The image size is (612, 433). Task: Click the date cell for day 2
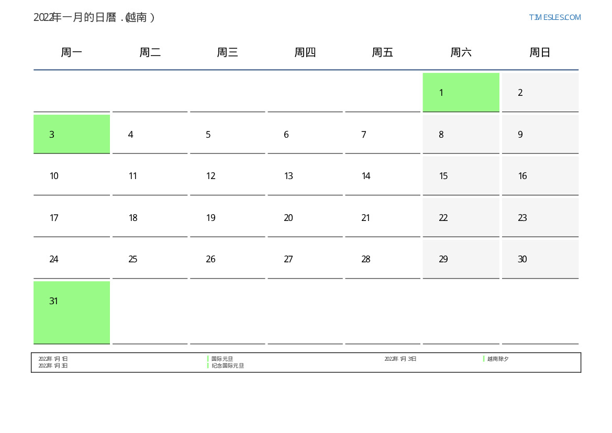540,92
